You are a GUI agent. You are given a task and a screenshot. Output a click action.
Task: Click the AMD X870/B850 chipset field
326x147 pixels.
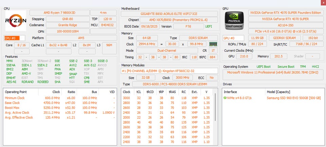[x=179, y=20]
